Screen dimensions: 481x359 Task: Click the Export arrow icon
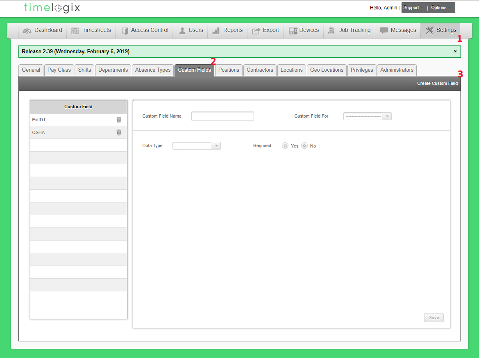[256, 31]
